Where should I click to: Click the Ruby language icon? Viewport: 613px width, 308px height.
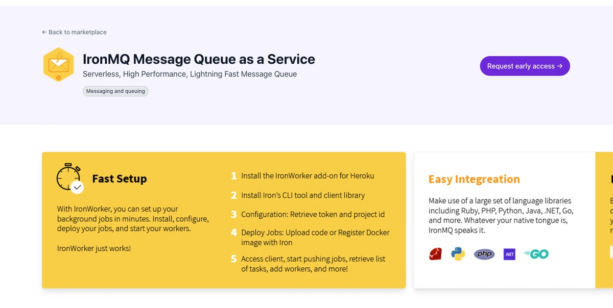(x=435, y=254)
